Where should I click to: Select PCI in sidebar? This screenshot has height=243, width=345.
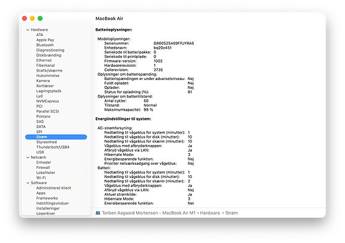click(39, 106)
